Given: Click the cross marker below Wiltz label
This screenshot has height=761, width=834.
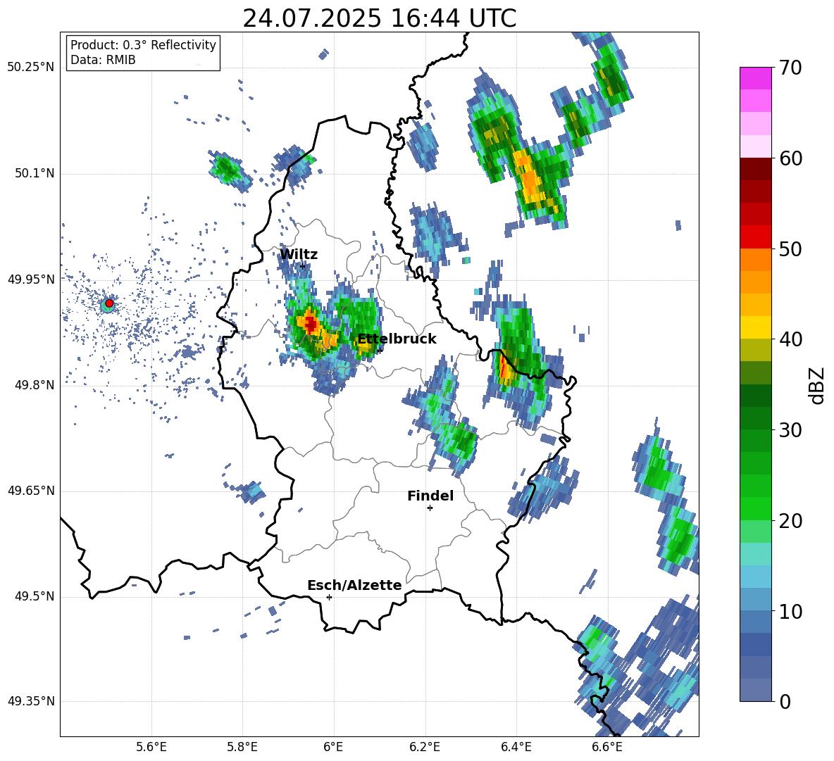Looking at the screenshot, I should pos(303,266).
